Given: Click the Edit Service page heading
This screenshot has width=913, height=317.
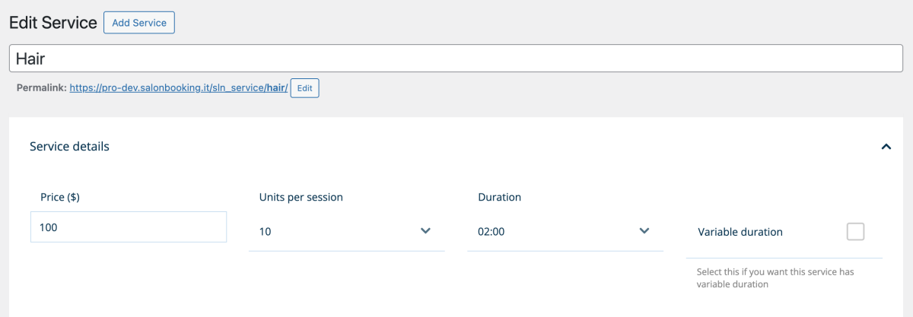Looking at the screenshot, I should coord(52,23).
